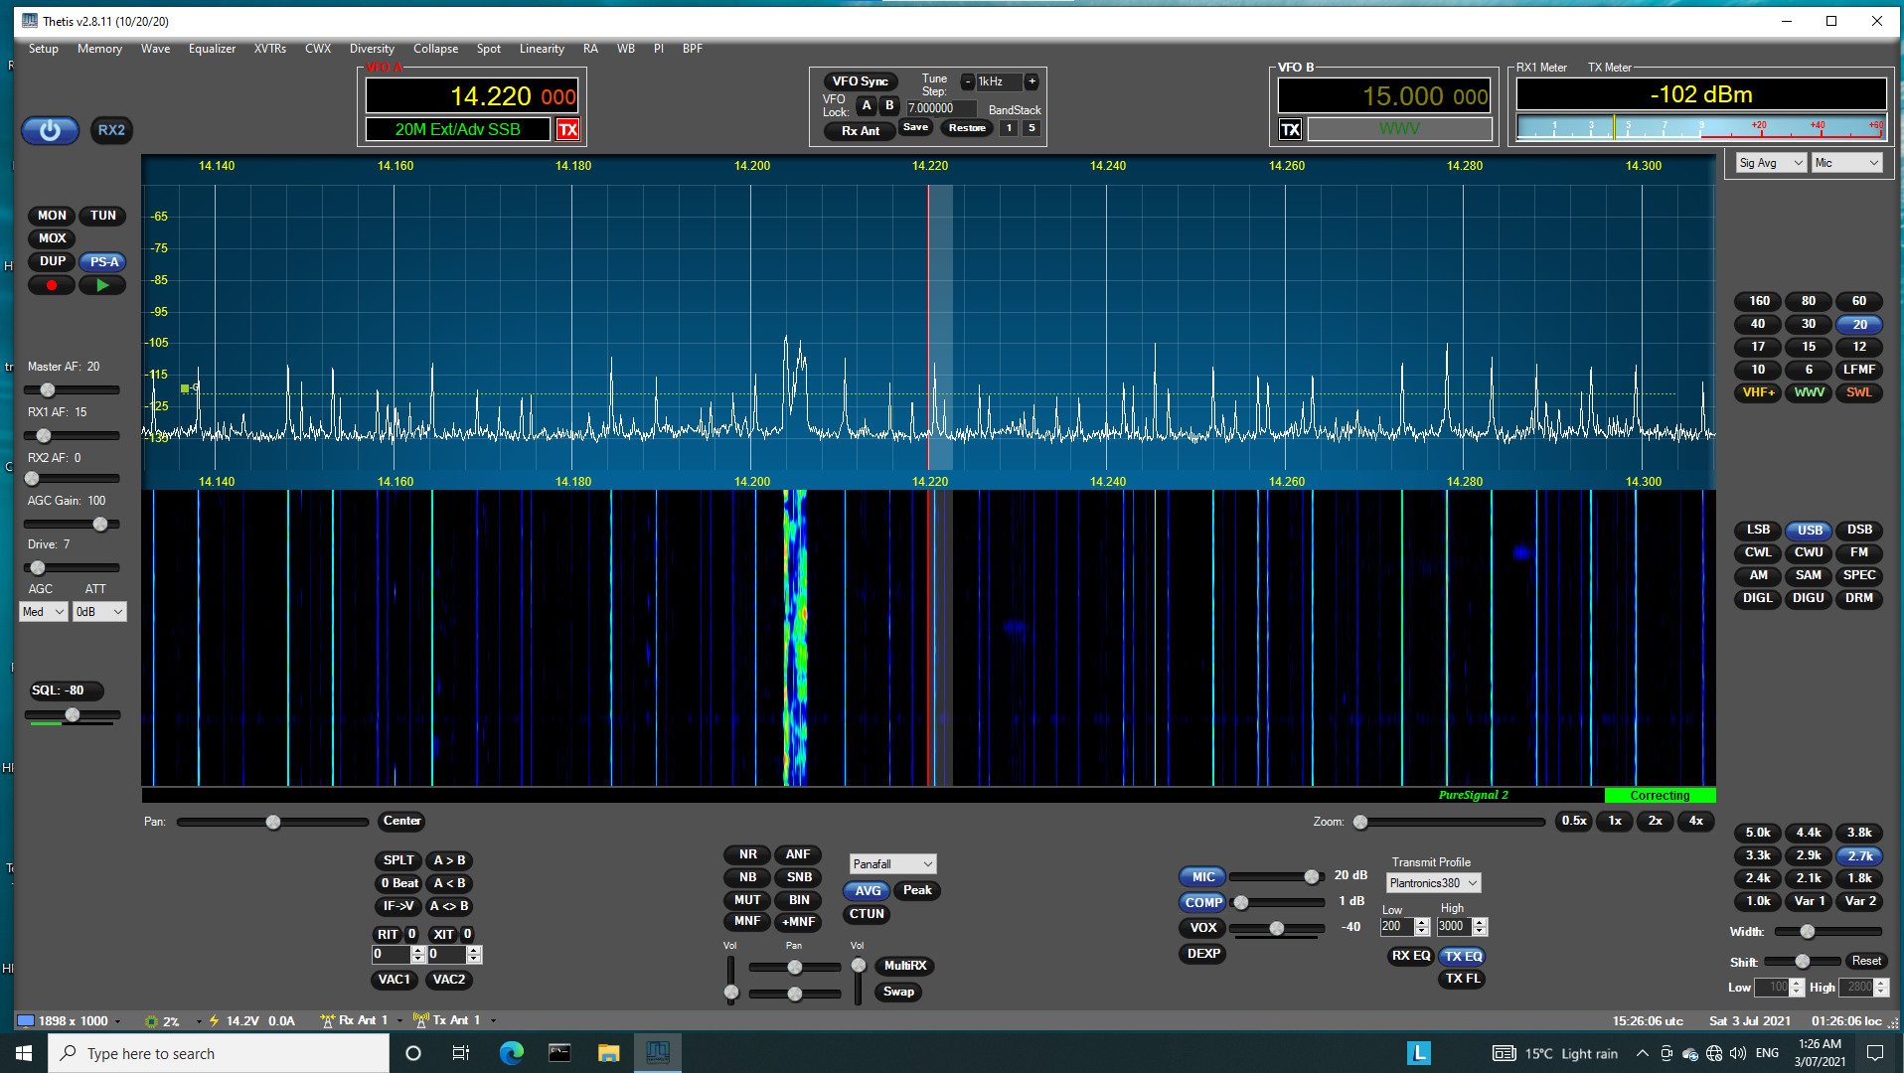Toggle PureSignal with the PS-A button
Screen dimensions: 1904x1073
click(x=101, y=261)
